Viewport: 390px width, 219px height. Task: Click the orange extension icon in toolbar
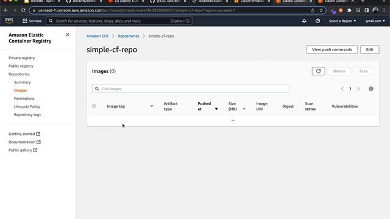click(341, 10)
